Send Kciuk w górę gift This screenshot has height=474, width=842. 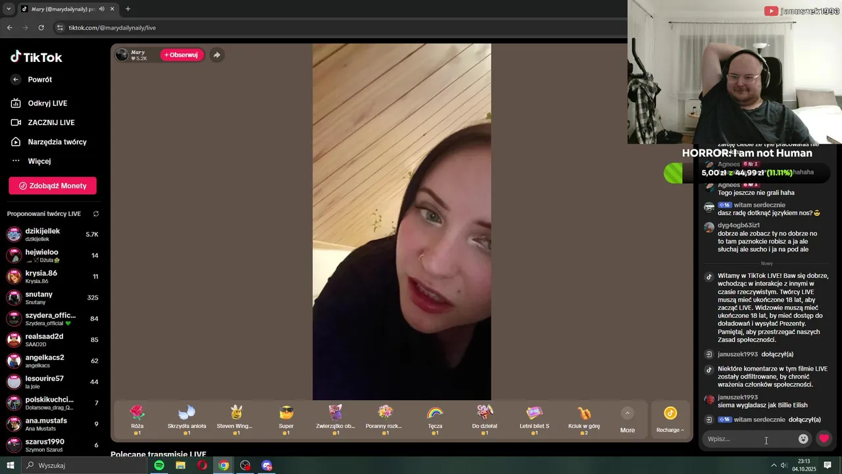pos(584,420)
